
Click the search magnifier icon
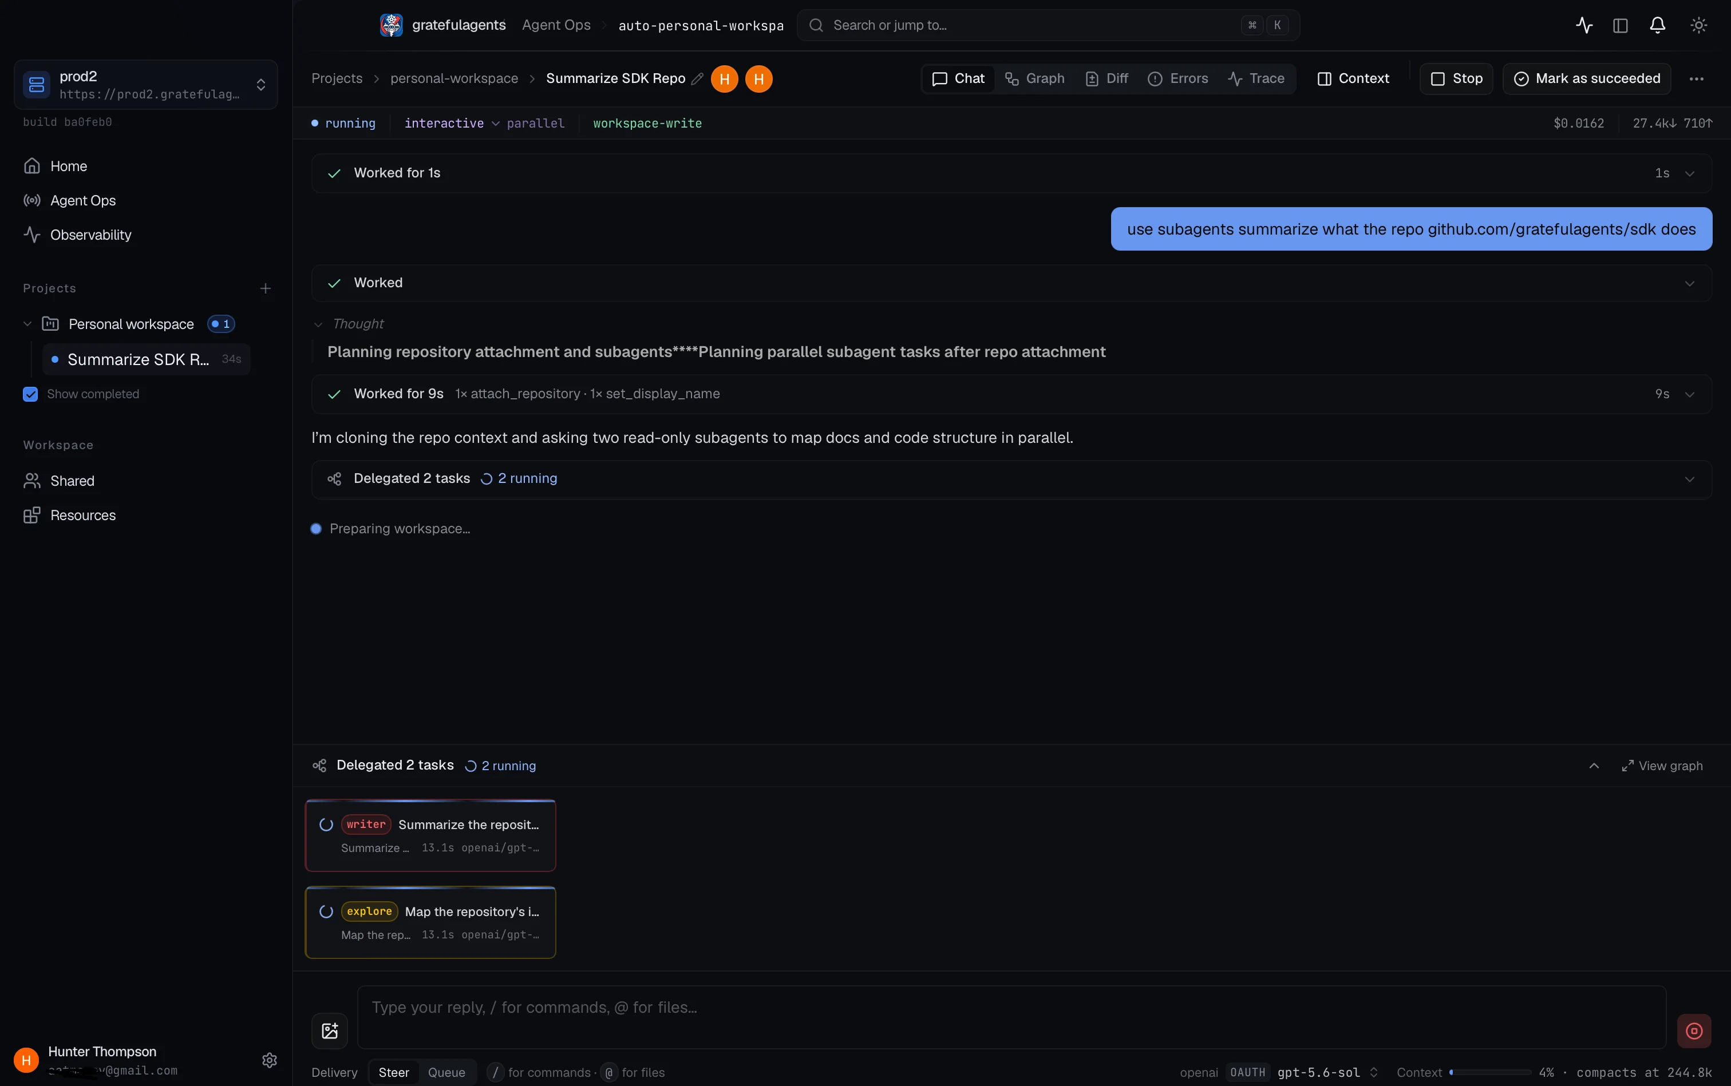pos(816,25)
